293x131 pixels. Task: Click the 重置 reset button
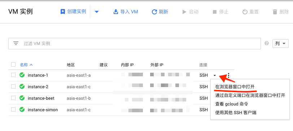[250, 12]
